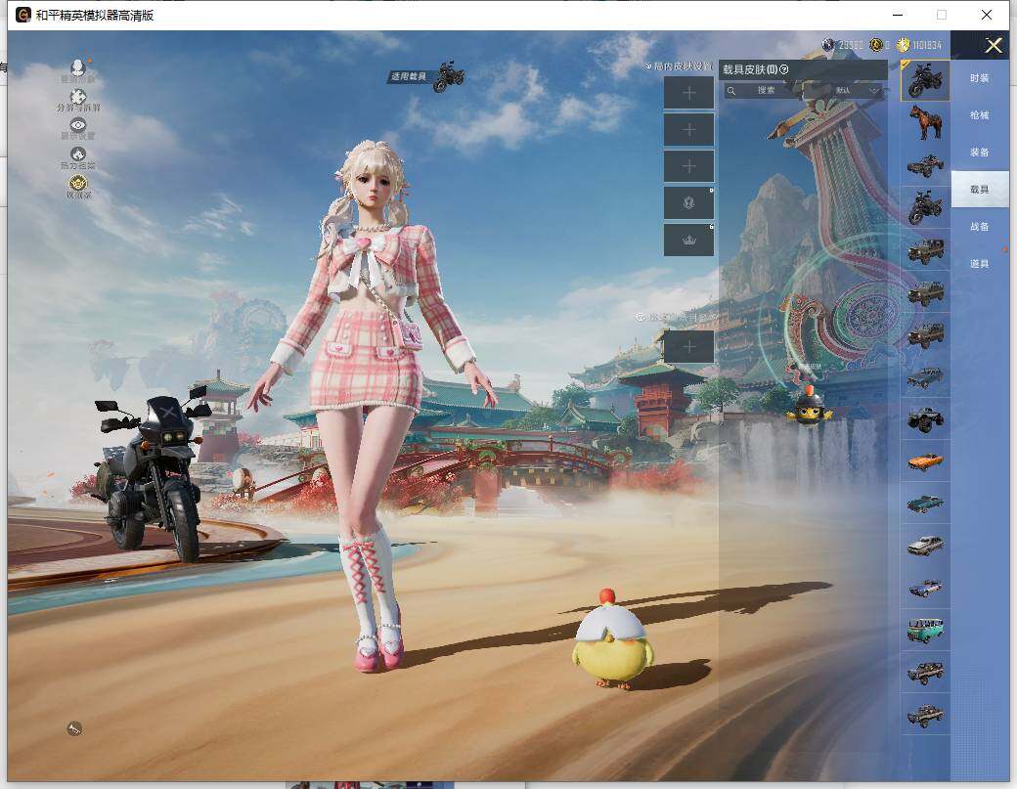Image resolution: width=1017 pixels, height=789 pixels.
Task: Choose the blue convertible car thumbnail
Action: pos(925,588)
